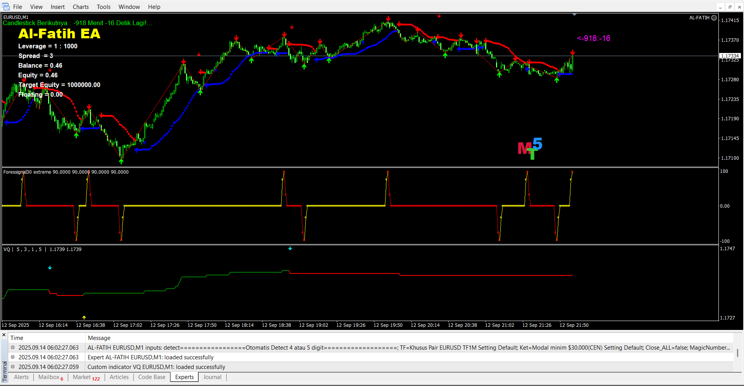Click the Message column header
744x386 pixels.
(x=410, y=338)
